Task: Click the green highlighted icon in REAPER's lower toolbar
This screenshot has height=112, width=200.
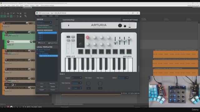Action: pos(11,16)
